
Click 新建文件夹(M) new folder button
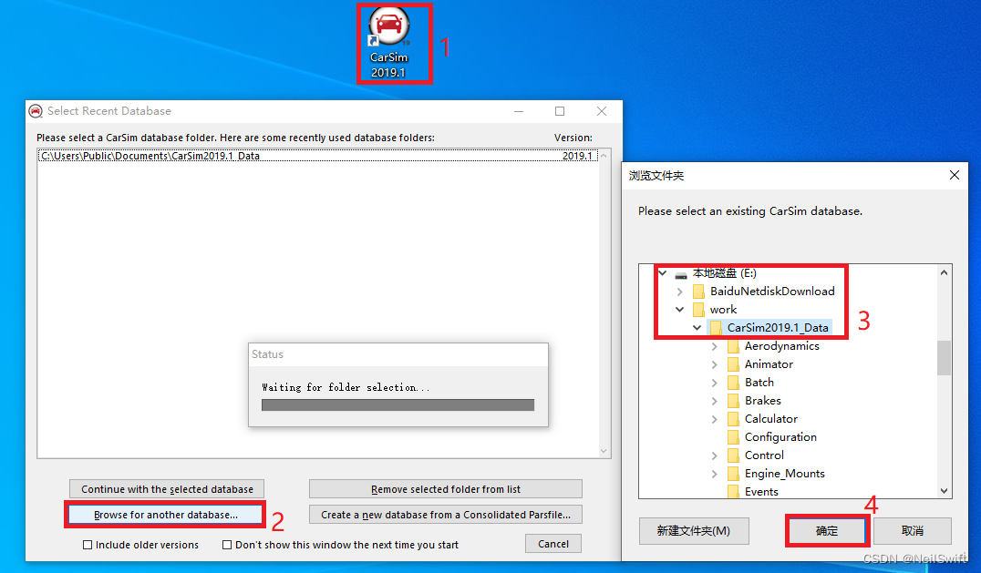(x=693, y=530)
